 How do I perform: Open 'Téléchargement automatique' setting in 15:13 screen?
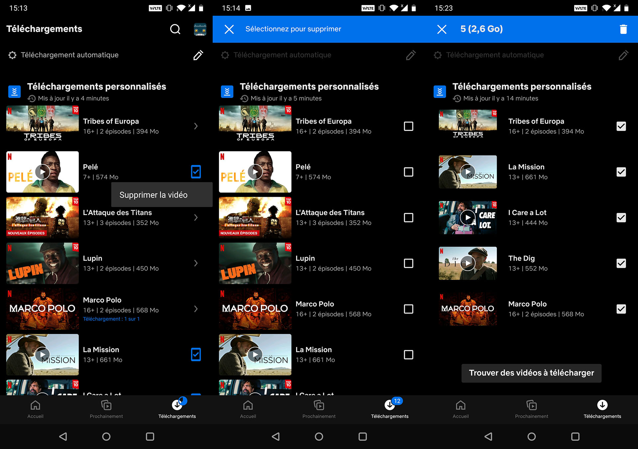[x=70, y=55]
